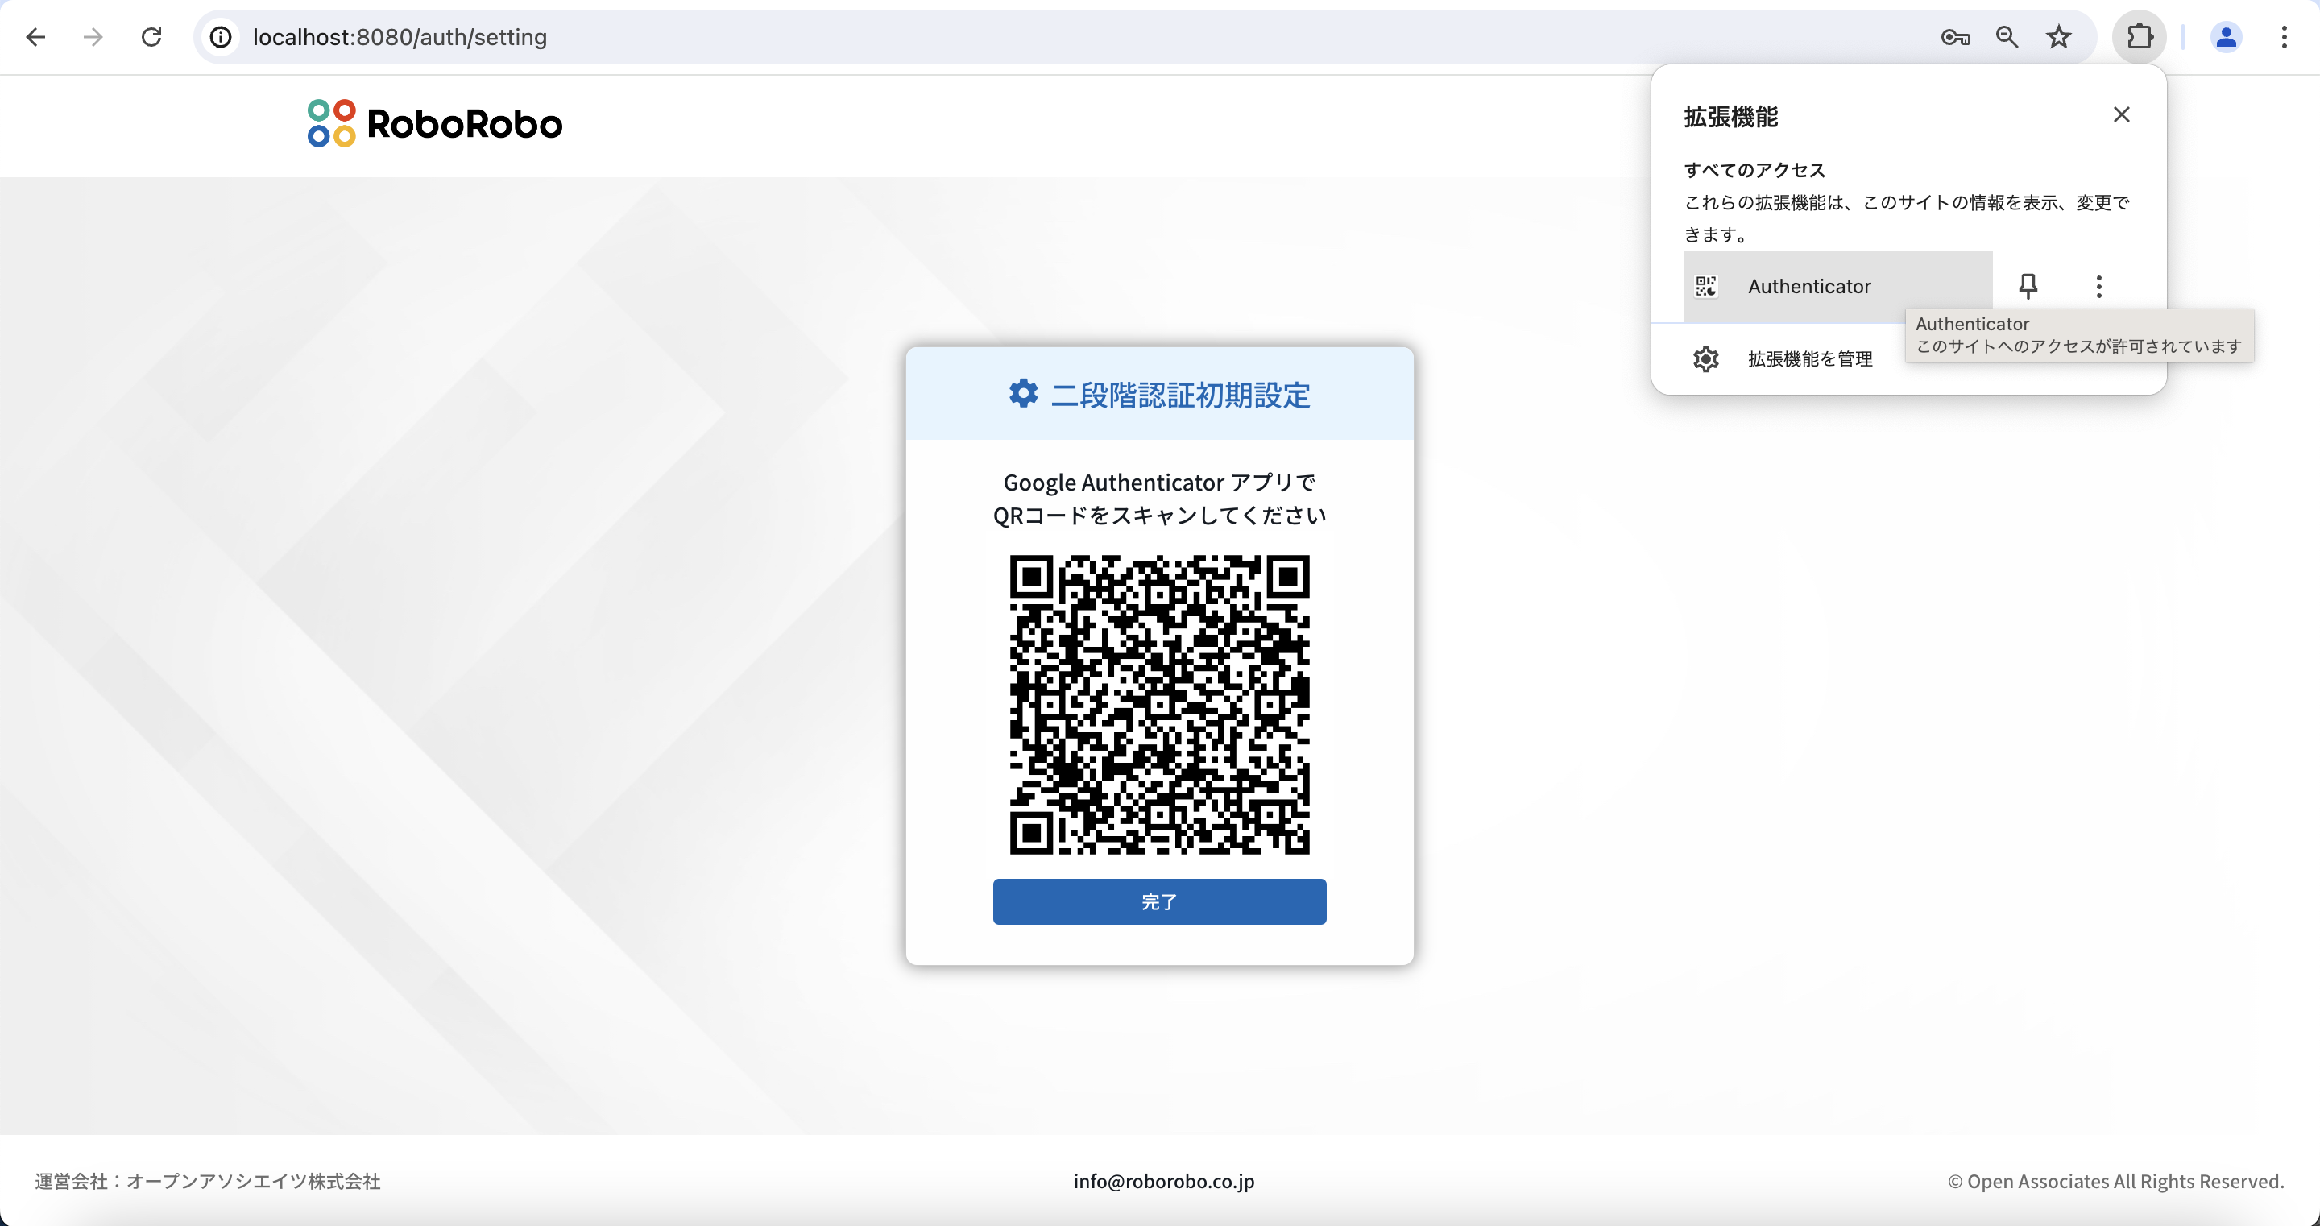Open Chrome's three-dot main menu
The width and height of the screenshot is (2320, 1226).
click(x=2284, y=37)
